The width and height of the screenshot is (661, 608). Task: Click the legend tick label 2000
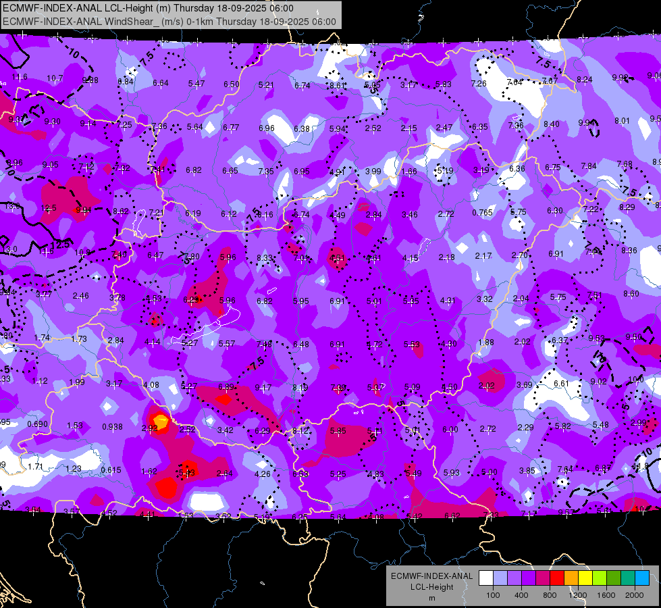click(635, 595)
